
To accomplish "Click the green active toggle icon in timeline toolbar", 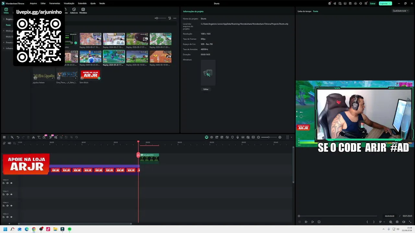I will pos(207,137).
